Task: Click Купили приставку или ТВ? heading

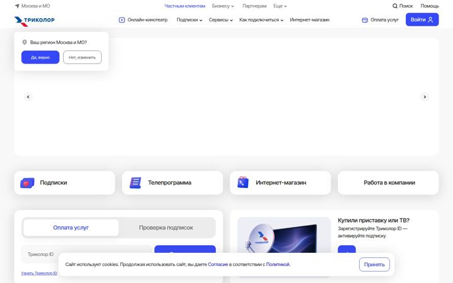Action: pos(374,220)
